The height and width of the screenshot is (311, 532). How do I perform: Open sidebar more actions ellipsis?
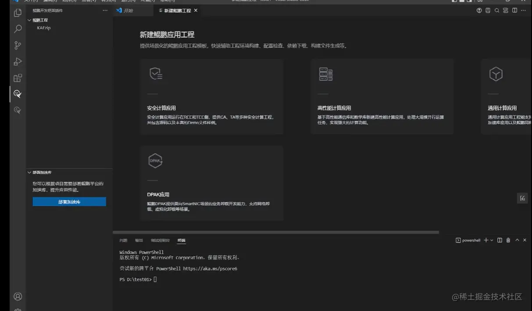pyautogui.click(x=105, y=10)
